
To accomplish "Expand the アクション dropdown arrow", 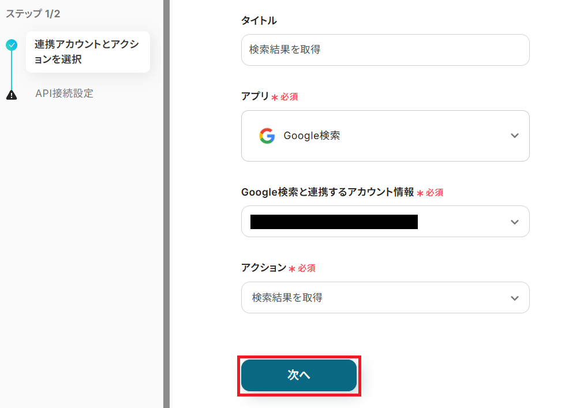I will click(x=515, y=298).
